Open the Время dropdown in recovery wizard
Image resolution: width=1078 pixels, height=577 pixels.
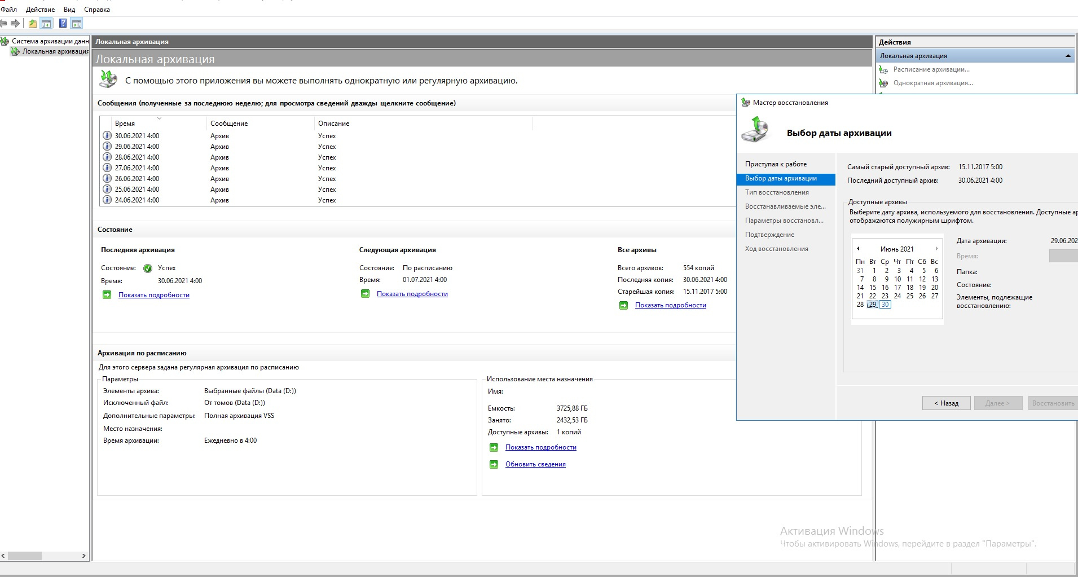pyautogui.click(x=1063, y=256)
